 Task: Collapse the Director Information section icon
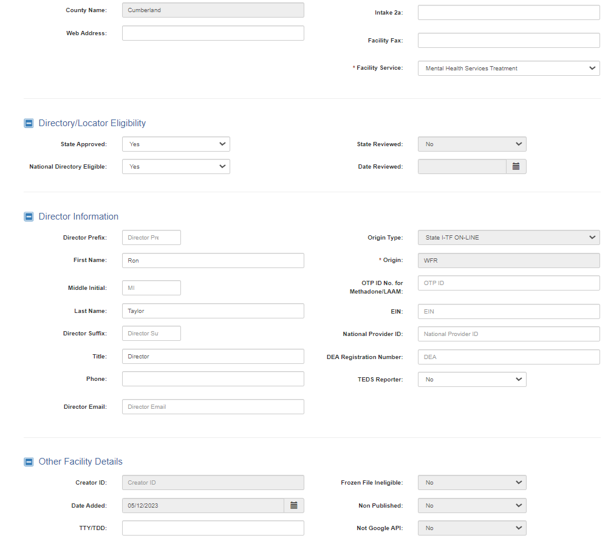pyautogui.click(x=29, y=217)
